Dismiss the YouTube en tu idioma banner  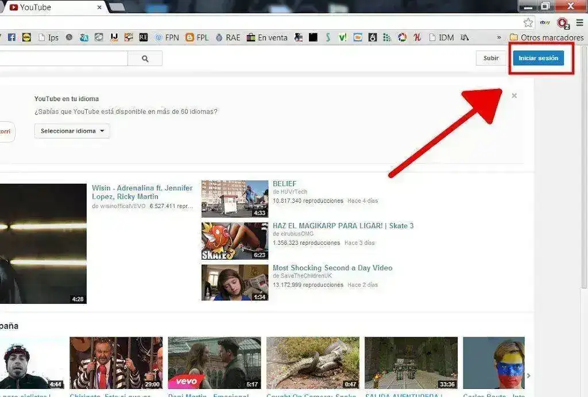tap(514, 96)
